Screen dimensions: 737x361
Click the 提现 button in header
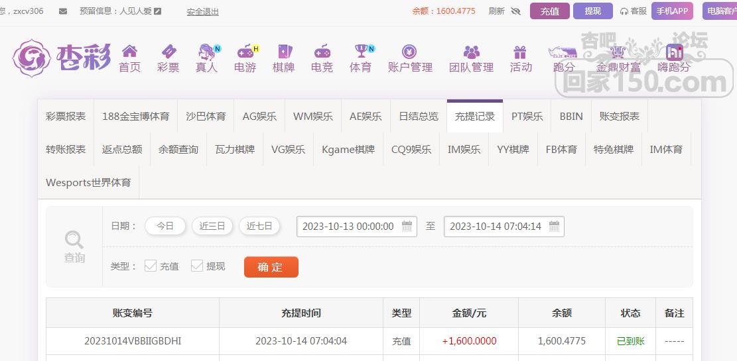coord(592,11)
